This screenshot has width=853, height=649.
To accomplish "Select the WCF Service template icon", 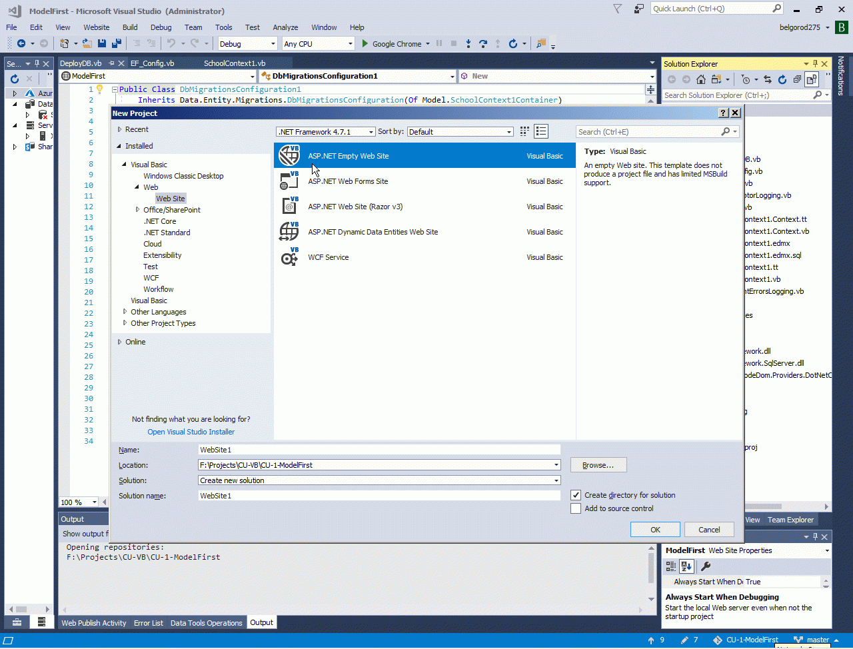I will tap(289, 257).
